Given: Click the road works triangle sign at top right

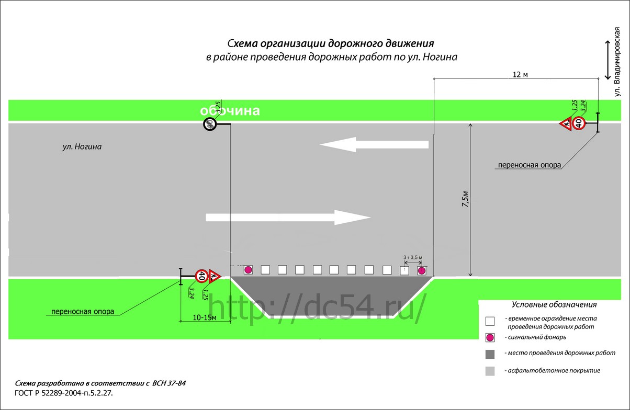Looking at the screenshot, I should click(x=566, y=124).
